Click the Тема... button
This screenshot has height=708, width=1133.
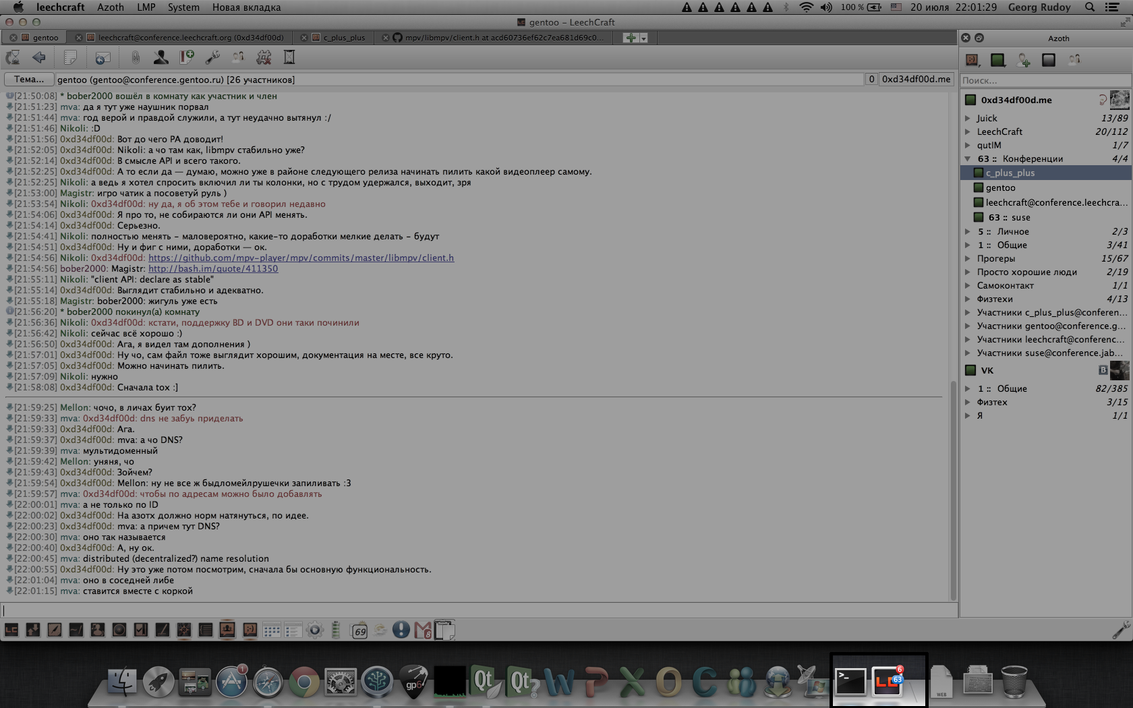29,80
